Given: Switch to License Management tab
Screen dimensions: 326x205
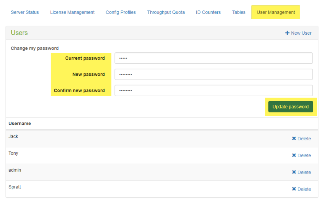Looking at the screenshot, I should pyautogui.click(x=72, y=12).
